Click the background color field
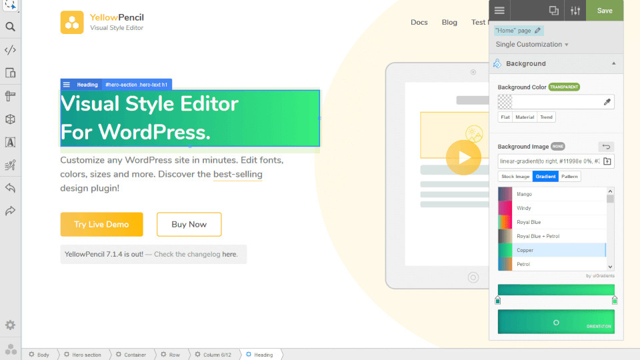This screenshot has width=640, height=360. (556, 102)
